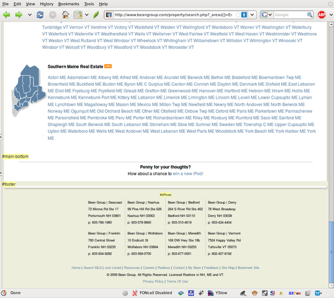Click the vertical scrollbar thumb
Image resolution: width=334 pixels, height=298 pixels.
pyautogui.click(x=332, y=252)
